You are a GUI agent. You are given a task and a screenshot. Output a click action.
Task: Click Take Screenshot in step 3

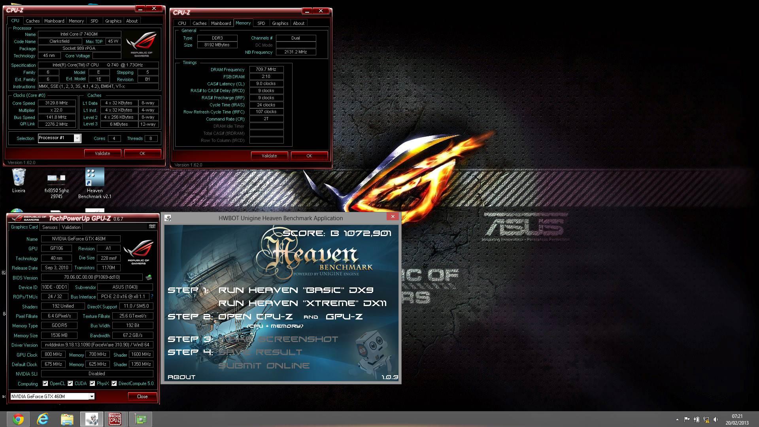tap(278, 339)
